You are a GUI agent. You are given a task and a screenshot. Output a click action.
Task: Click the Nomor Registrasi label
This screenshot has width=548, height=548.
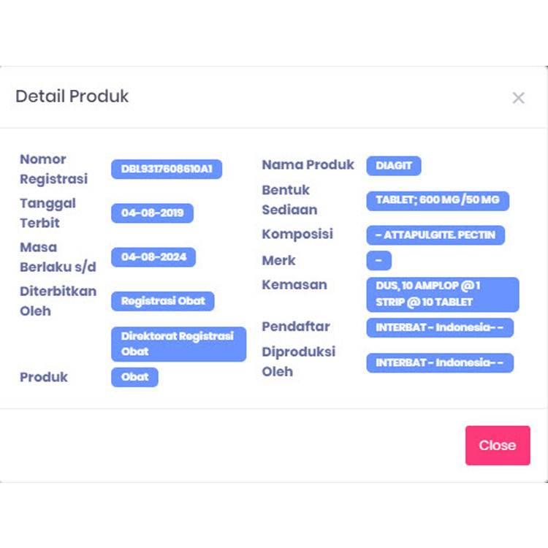pyautogui.click(x=53, y=169)
